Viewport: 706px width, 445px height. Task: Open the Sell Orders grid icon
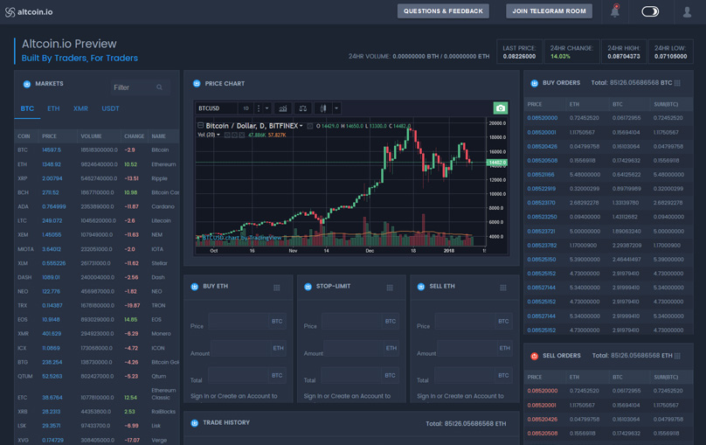677,356
